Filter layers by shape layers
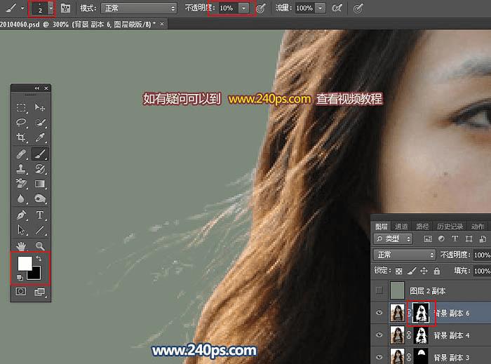 [x=469, y=239]
